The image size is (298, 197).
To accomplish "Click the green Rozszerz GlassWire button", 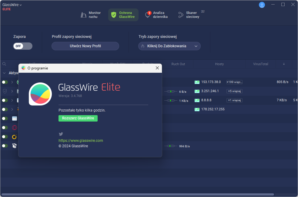I will point(78,118).
